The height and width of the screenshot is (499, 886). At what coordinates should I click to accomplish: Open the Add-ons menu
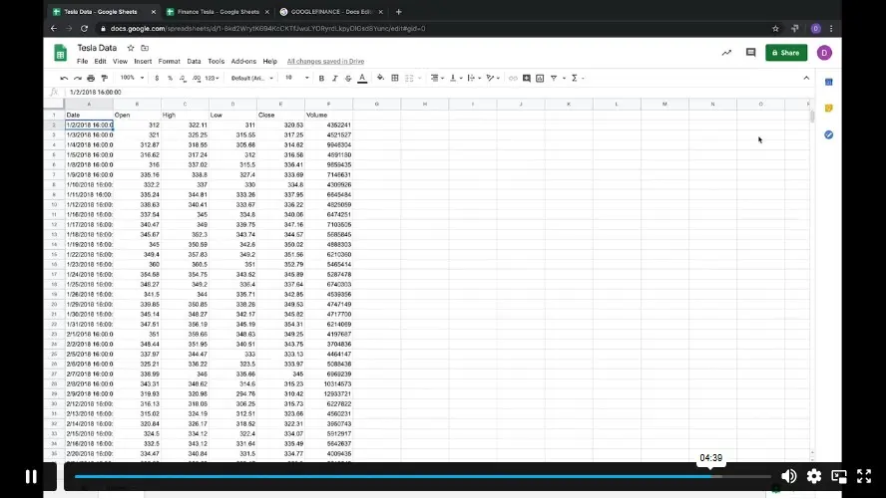(243, 62)
